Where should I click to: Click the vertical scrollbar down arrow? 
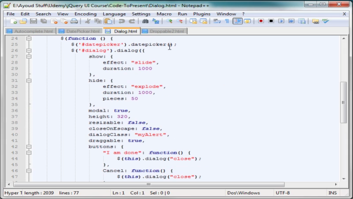(x=344, y=179)
